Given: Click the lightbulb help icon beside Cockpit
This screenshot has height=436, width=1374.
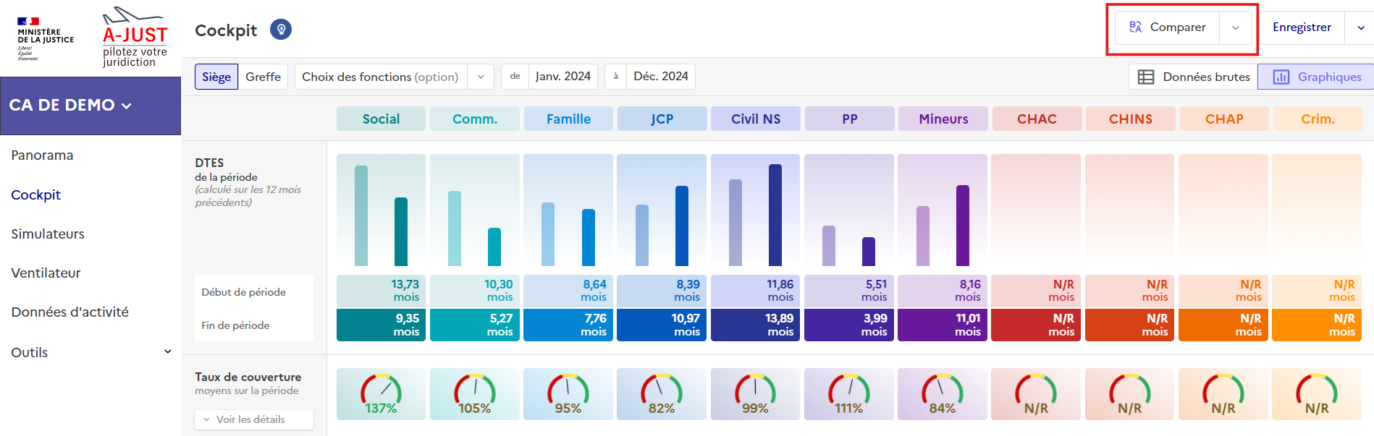Looking at the screenshot, I should click(281, 30).
